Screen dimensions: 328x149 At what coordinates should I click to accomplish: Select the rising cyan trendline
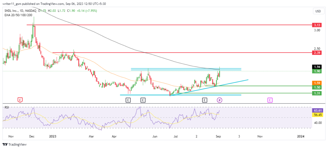(209, 88)
